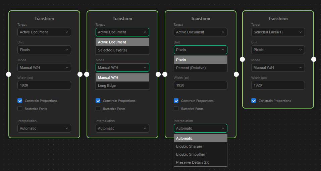
Task: Click the input port of the leftmost Transform node
Action: click(9, 74)
